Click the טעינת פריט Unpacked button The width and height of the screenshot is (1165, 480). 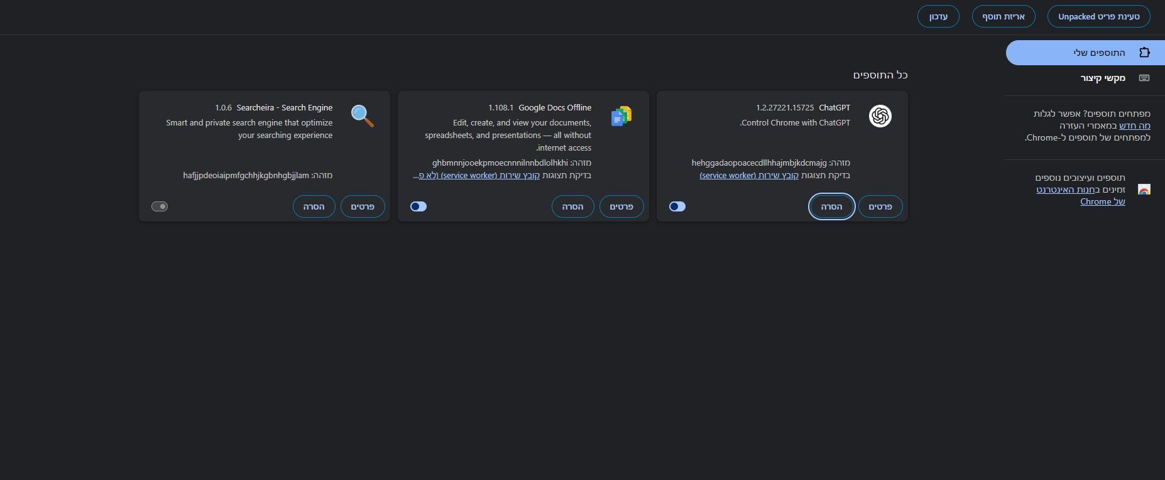tap(1098, 16)
